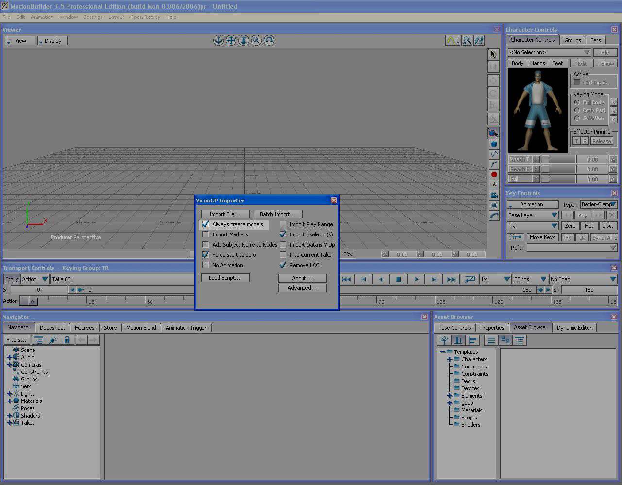This screenshot has width=622, height=485.
Task: Click the green-red null axis icon in sidebar
Action: pyautogui.click(x=494, y=185)
